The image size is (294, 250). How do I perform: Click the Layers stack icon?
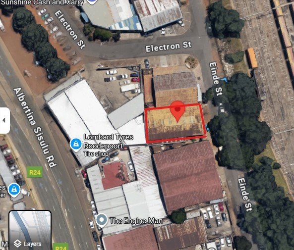[17, 244]
